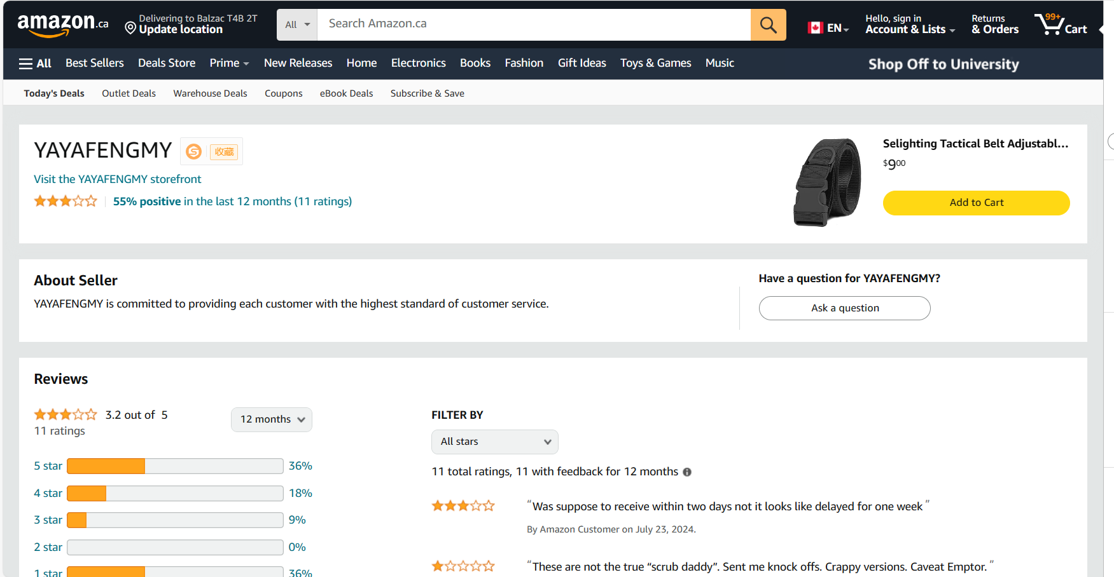The height and width of the screenshot is (577, 1114).
Task: Click the tactical belt product thumbnail
Action: 827,182
